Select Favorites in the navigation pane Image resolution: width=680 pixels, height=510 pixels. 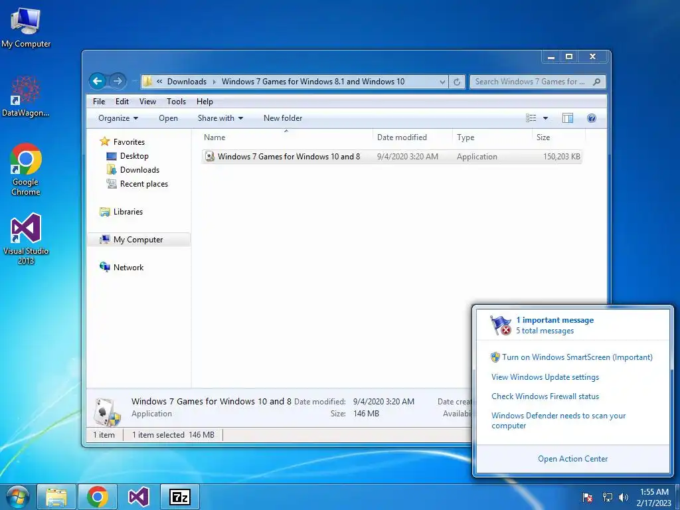tap(129, 142)
